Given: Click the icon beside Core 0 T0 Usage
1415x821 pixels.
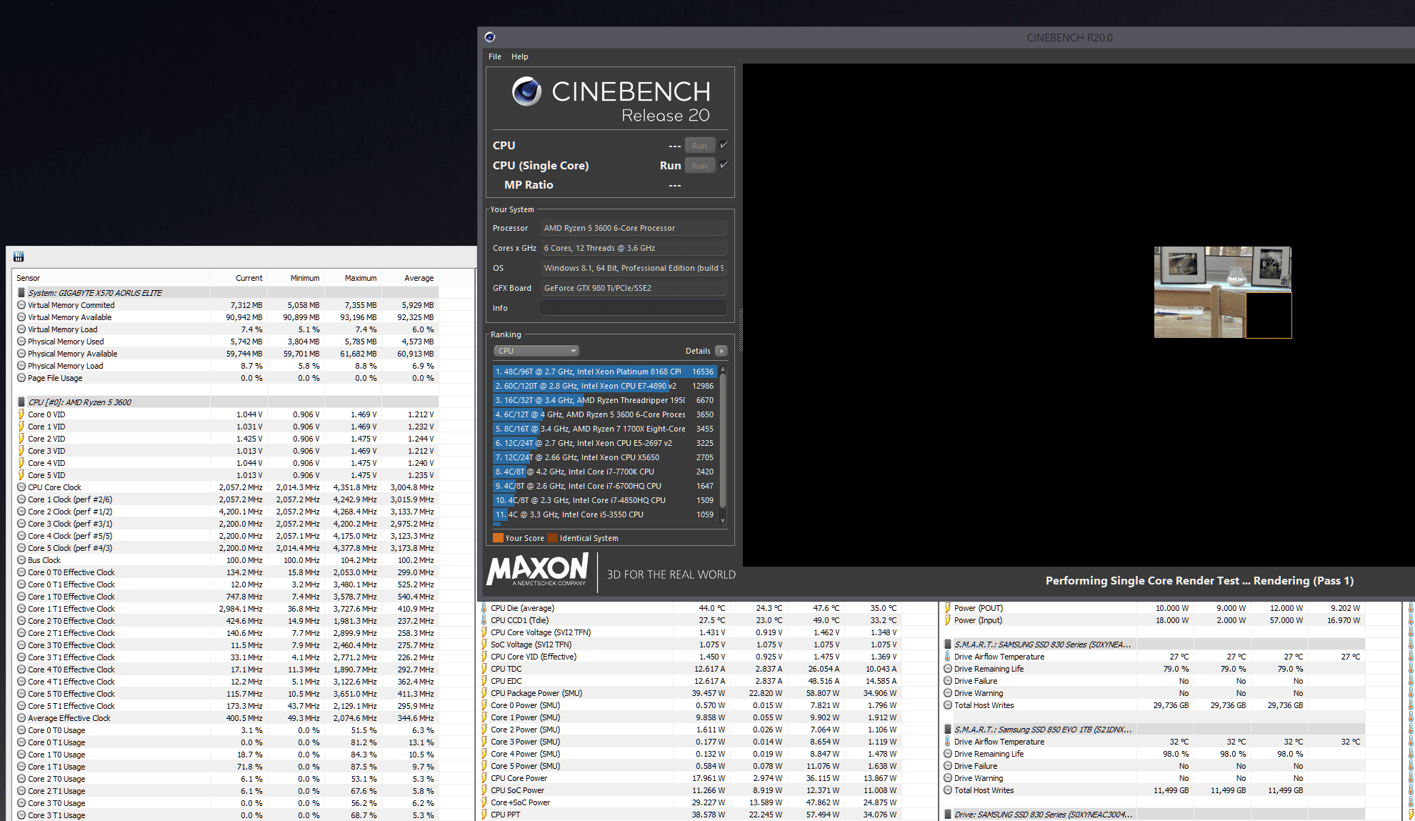Looking at the screenshot, I should click(21, 730).
